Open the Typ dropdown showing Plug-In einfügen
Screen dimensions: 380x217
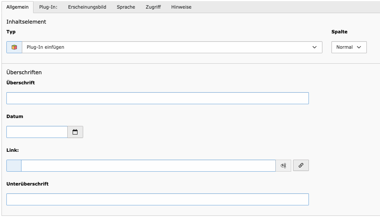coord(172,47)
